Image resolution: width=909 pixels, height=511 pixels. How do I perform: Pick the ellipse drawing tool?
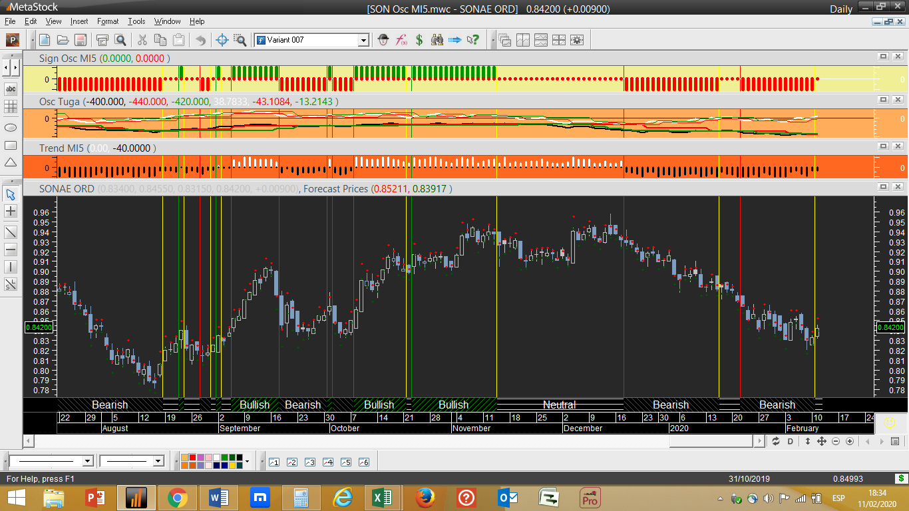click(x=11, y=127)
